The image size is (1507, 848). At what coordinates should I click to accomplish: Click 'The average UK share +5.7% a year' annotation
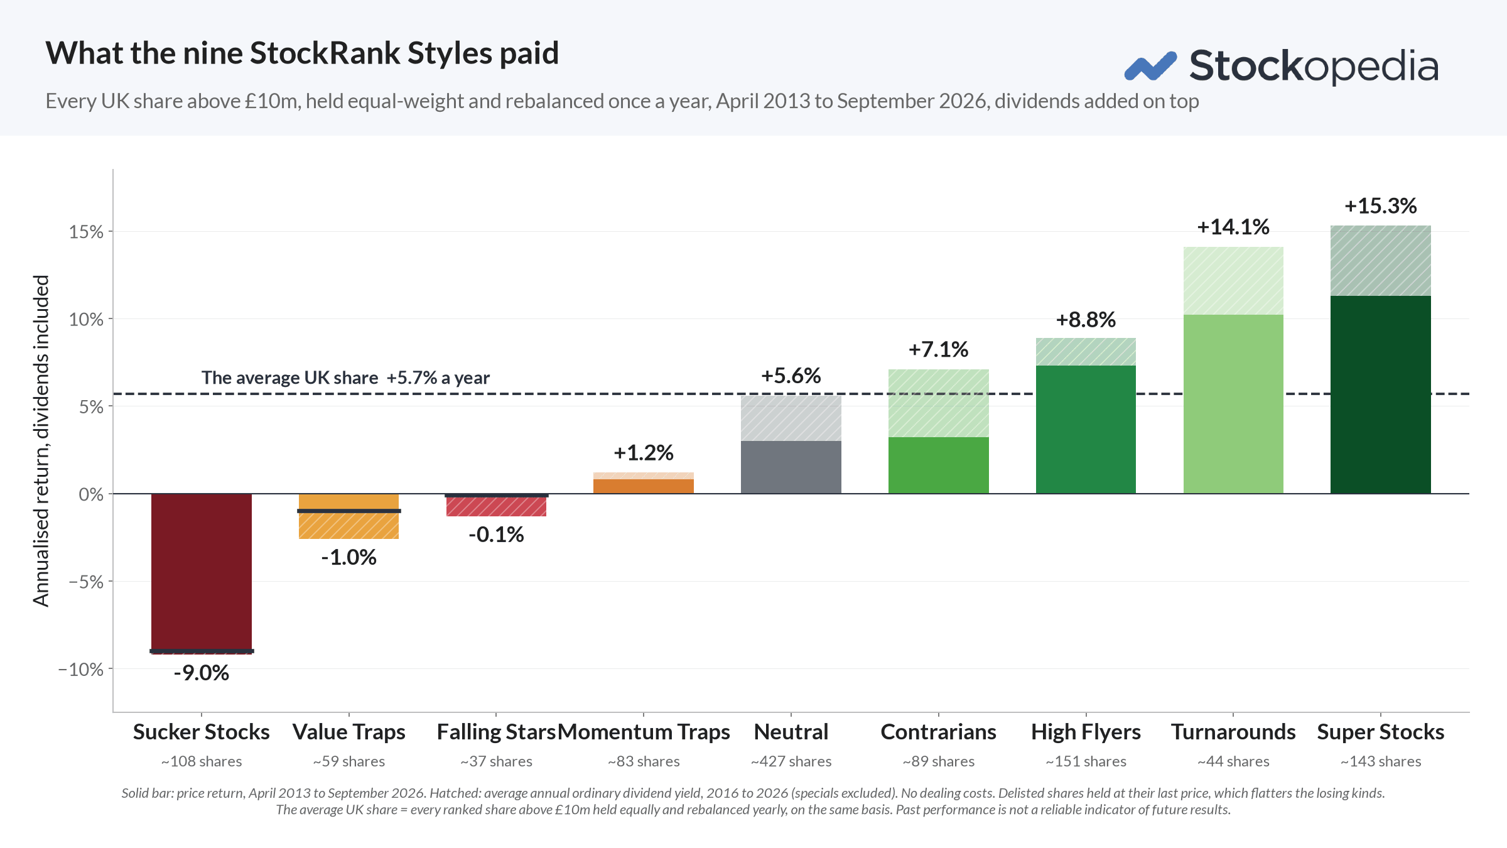(345, 378)
